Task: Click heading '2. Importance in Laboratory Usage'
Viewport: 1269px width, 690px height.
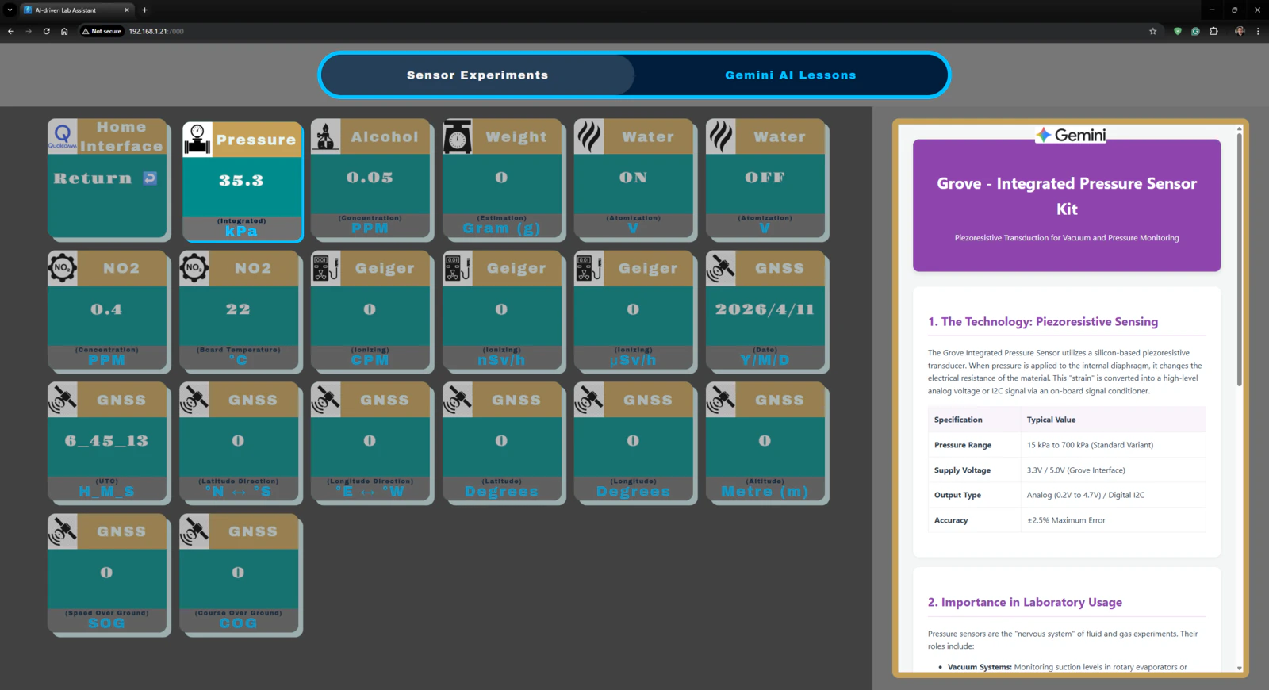Action: click(1025, 603)
